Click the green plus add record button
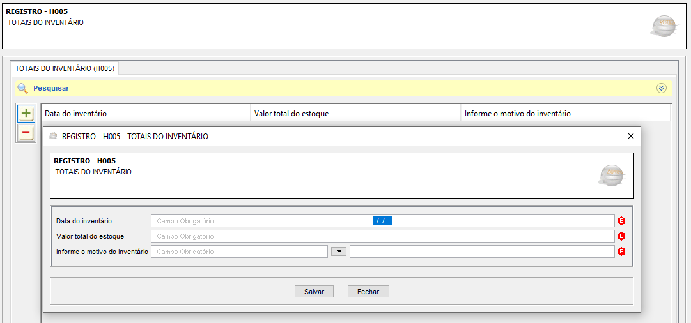The width and height of the screenshot is (691, 323). 26,114
